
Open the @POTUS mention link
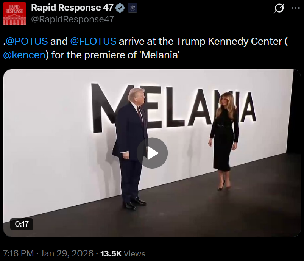point(27,41)
